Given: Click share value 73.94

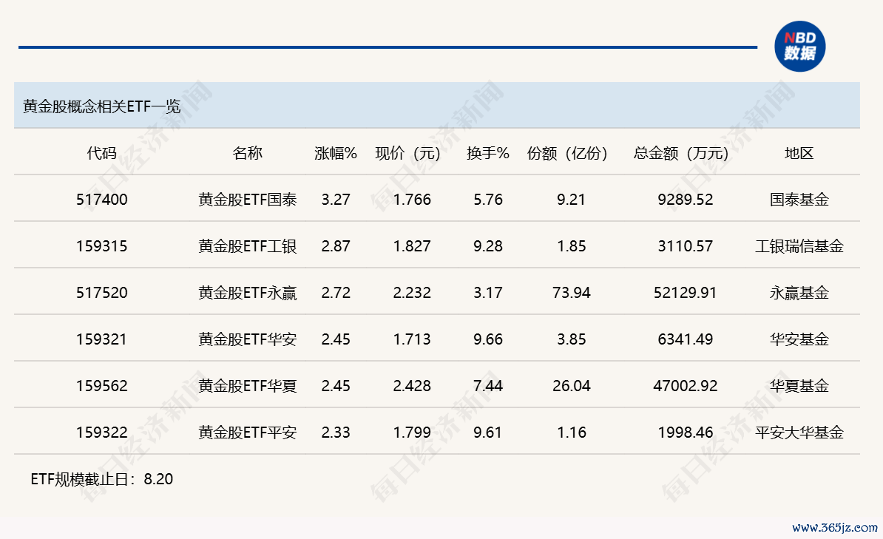Looking at the screenshot, I should pos(571,293).
